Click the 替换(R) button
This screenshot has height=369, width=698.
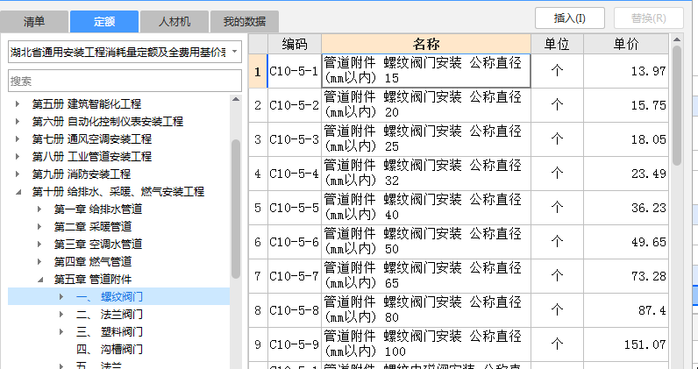(649, 18)
